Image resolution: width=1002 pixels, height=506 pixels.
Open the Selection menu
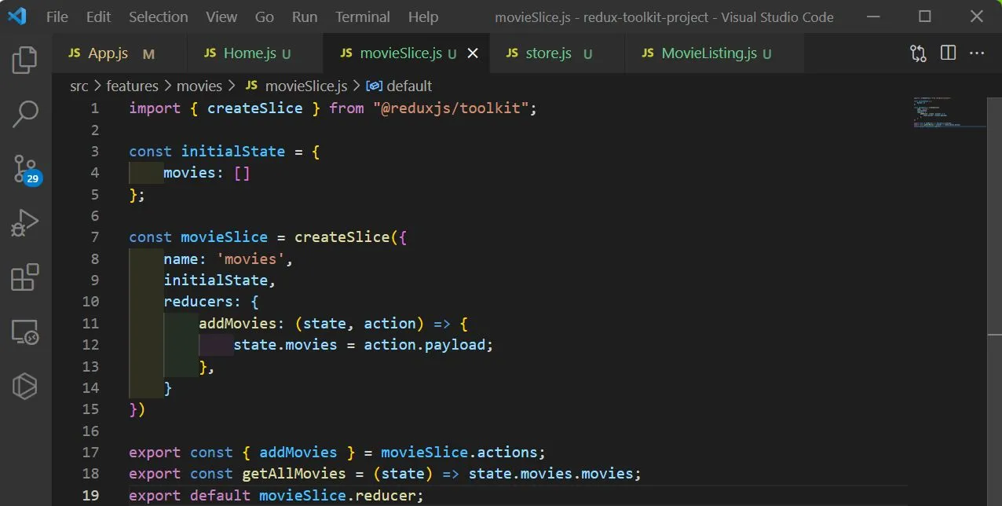click(x=159, y=16)
